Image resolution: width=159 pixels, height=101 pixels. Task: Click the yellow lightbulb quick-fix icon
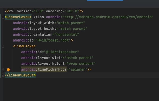pyautogui.click(x=8, y=70)
